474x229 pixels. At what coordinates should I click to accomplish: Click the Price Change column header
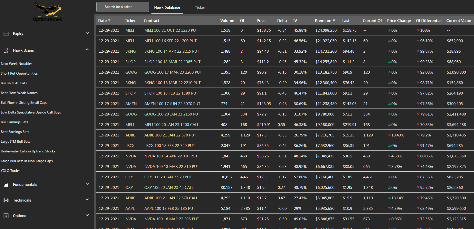(399, 21)
